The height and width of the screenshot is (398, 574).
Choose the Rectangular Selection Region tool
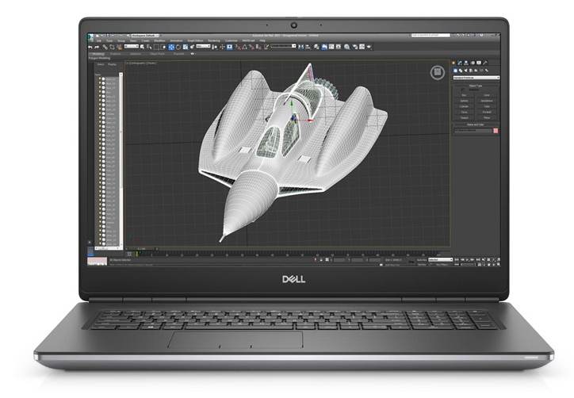click(156, 47)
